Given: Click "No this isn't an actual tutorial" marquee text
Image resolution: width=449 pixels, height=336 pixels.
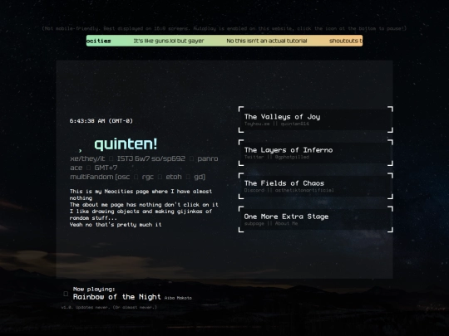Looking at the screenshot, I should [x=267, y=41].
